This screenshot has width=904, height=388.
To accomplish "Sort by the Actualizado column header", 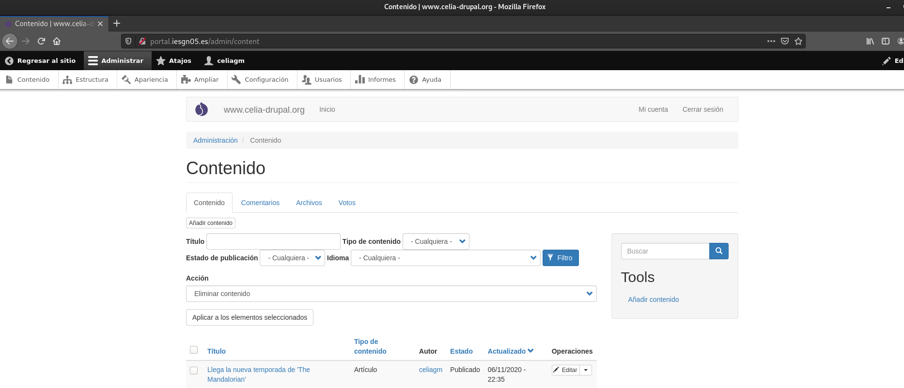I will point(507,351).
